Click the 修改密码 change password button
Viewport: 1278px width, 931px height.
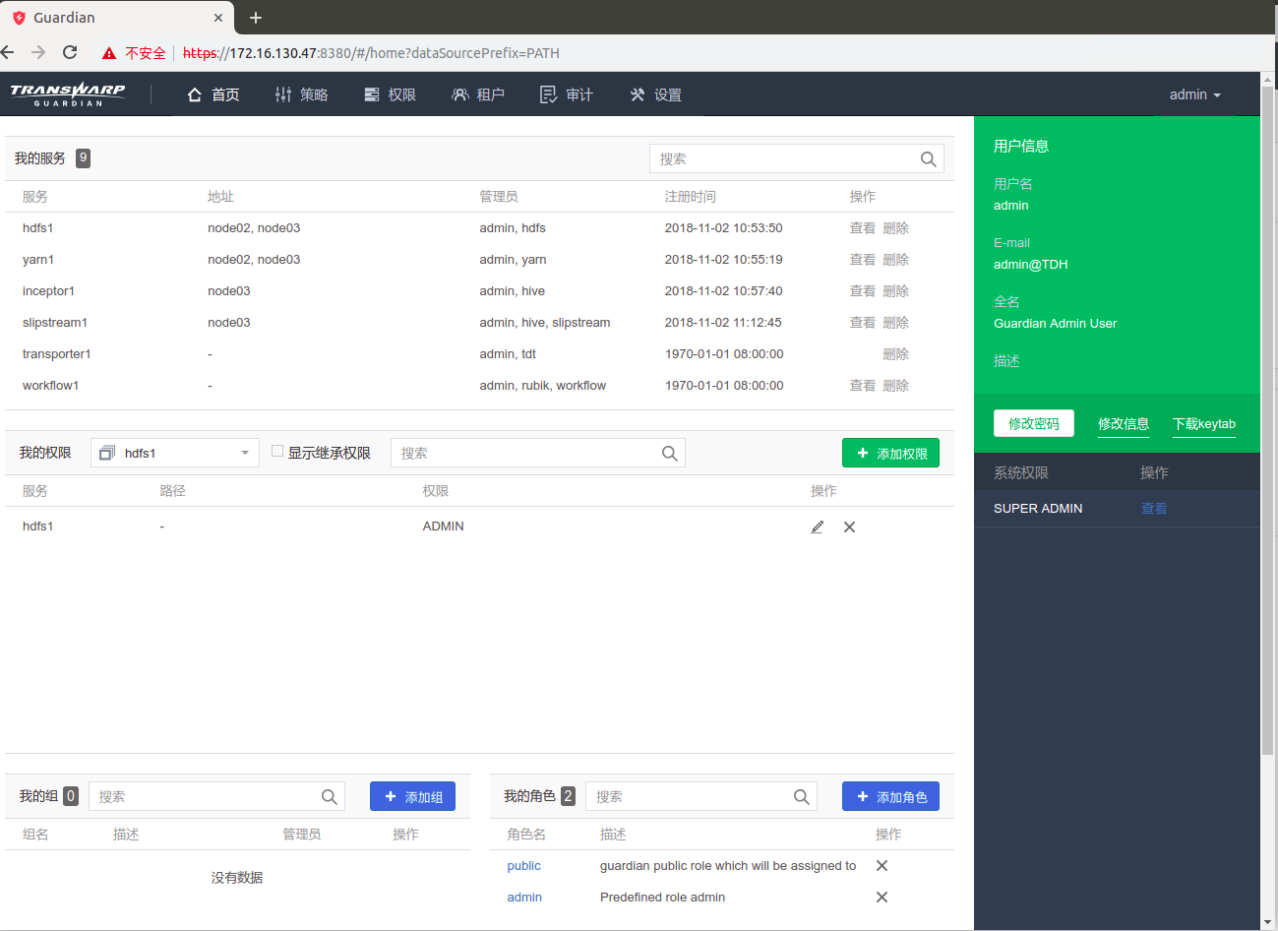pyautogui.click(x=1034, y=423)
